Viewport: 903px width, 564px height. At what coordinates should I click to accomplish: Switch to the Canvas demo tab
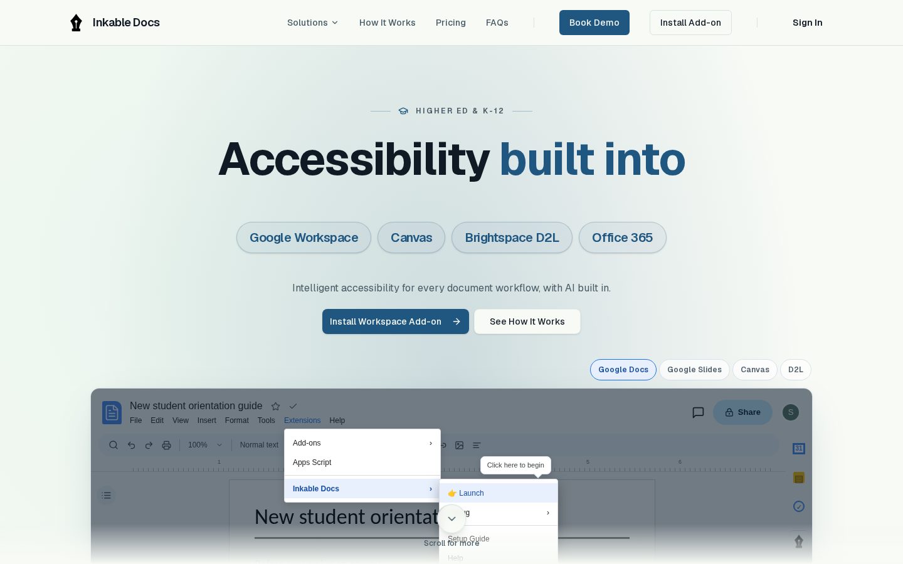[755, 370]
